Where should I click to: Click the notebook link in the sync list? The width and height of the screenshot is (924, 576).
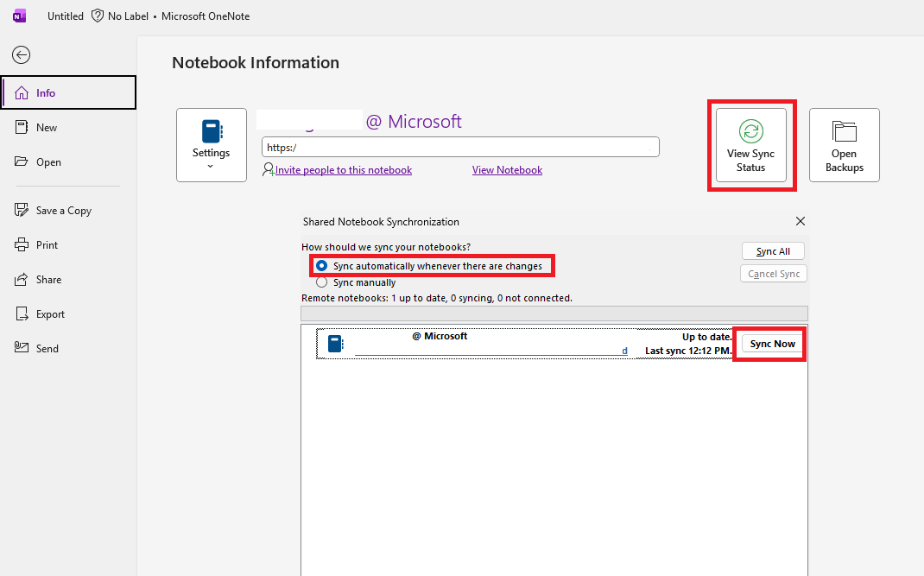point(490,351)
